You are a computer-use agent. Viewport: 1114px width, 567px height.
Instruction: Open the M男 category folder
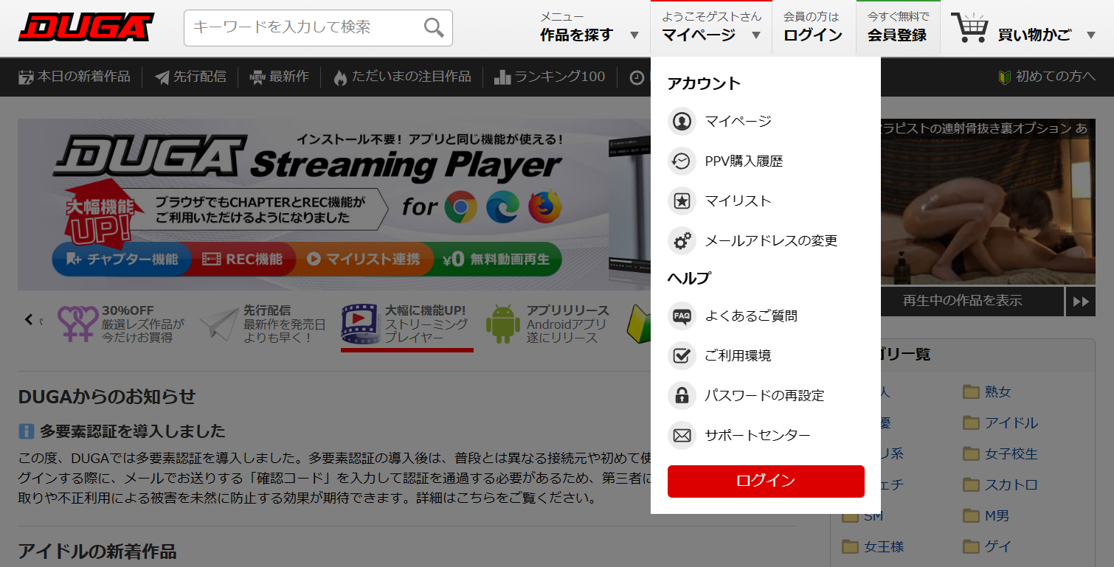[x=987, y=516]
